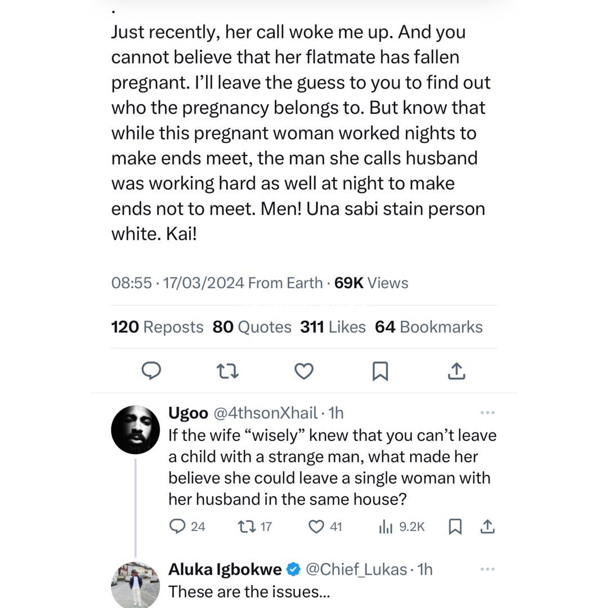This screenshot has width=608, height=608.
Task: Open the 69K Views analytics
Action: 371,283
